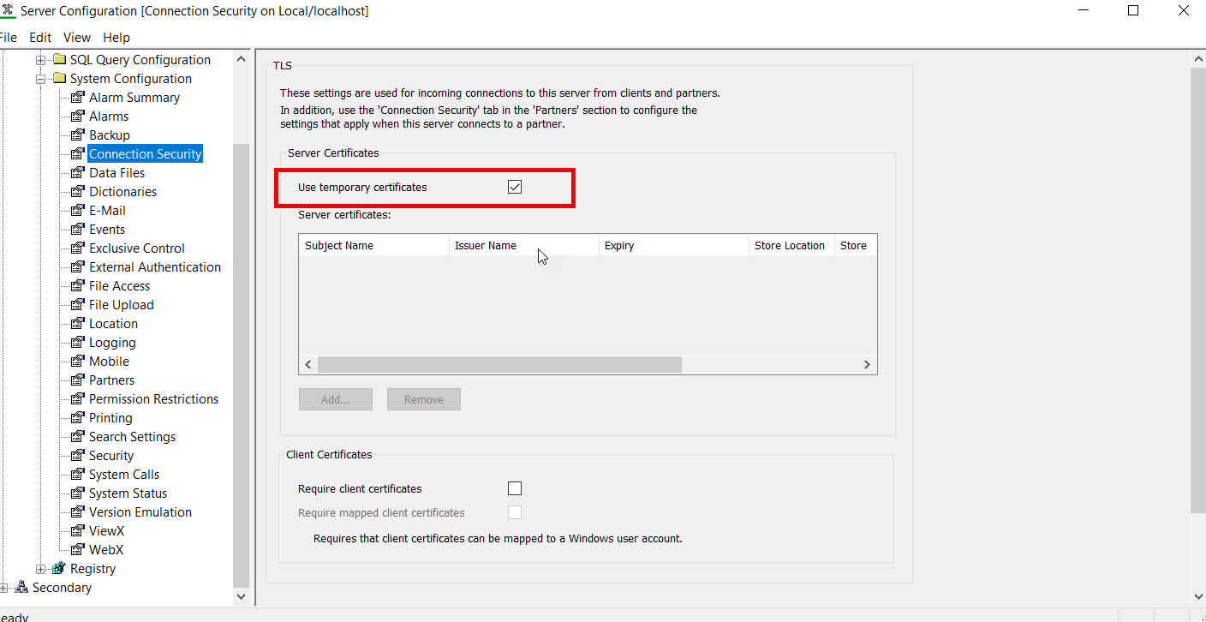Click certificate list scroll right arrow
The image size is (1206, 622).
point(867,364)
